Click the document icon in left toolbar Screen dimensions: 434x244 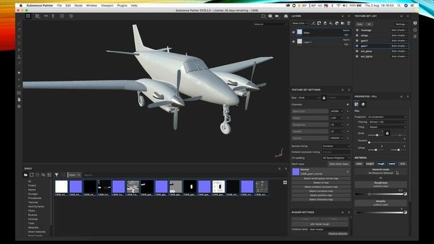19,100
